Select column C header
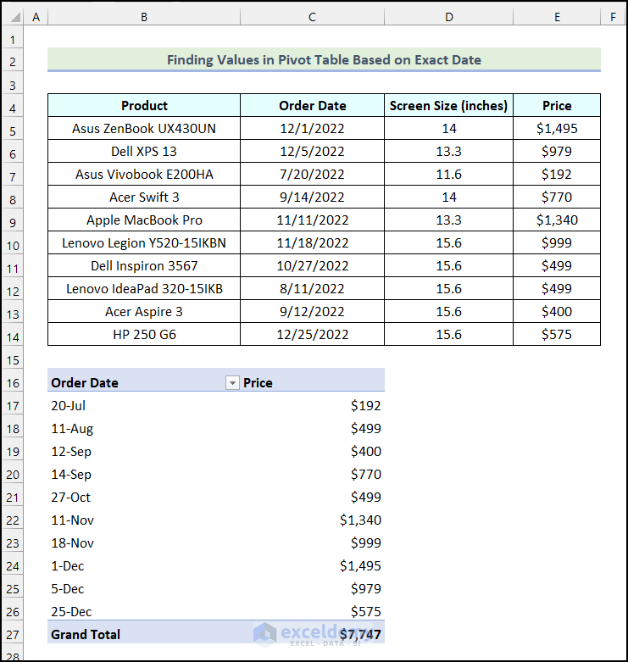 [x=312, y=17]
